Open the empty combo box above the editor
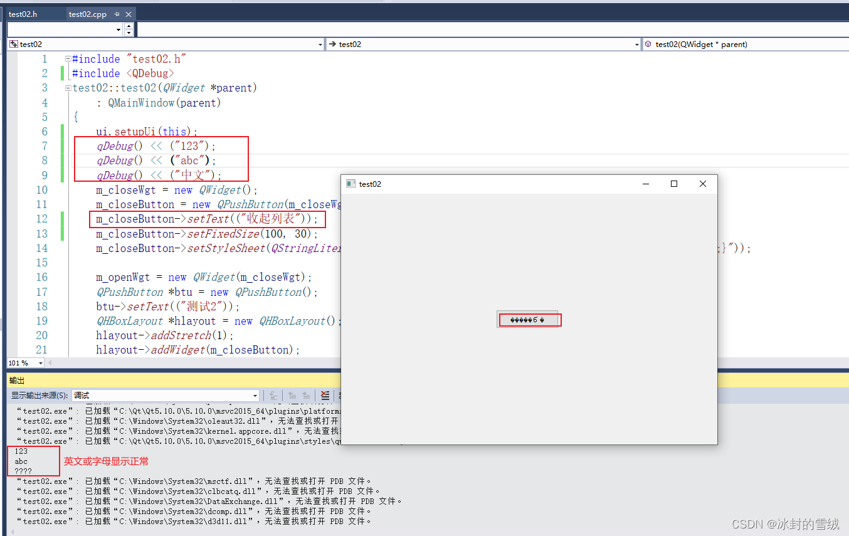The width and height of the screenshot is (849, 536). point(65,29)
